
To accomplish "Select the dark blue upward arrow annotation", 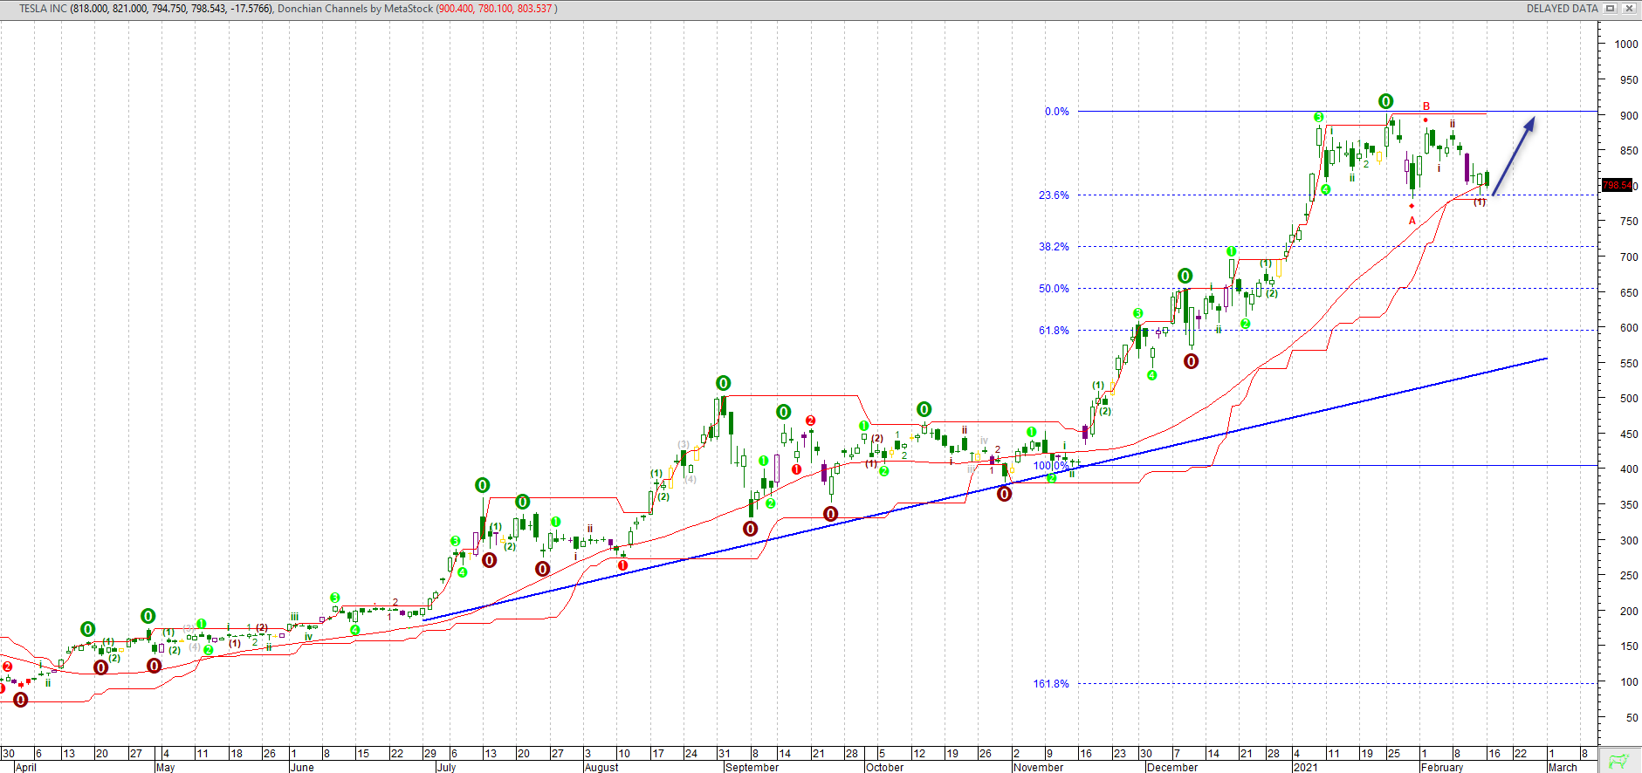I will pyautogui.click(x=1514, y=157).
